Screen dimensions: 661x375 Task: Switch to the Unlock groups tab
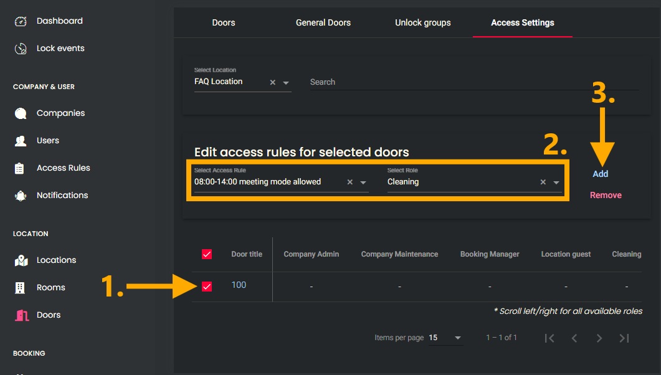pos(422,22)
